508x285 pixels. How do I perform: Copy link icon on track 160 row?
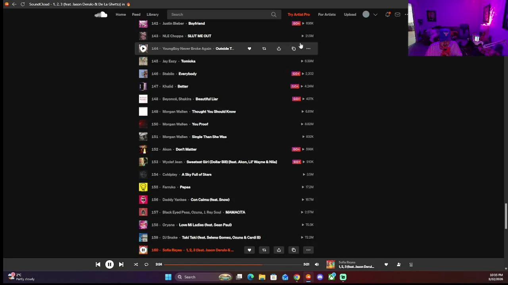[x=294, y=250]
